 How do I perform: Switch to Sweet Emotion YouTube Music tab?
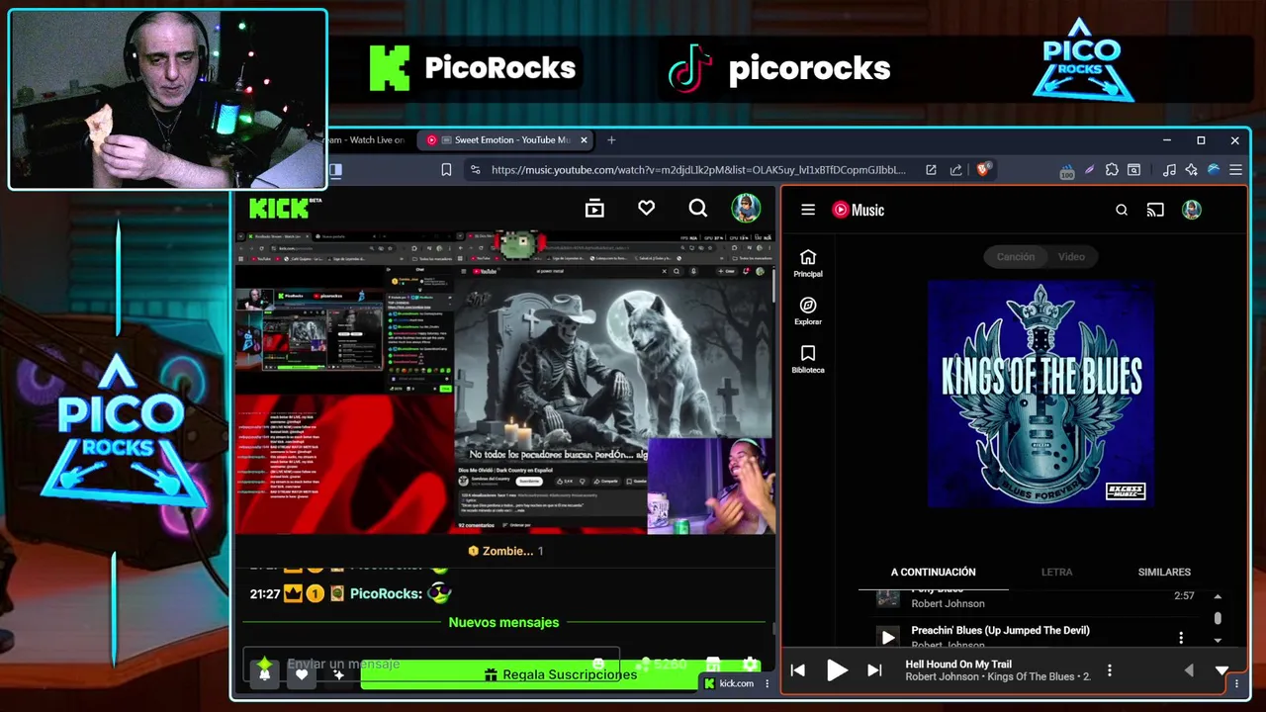coord(504,140)
